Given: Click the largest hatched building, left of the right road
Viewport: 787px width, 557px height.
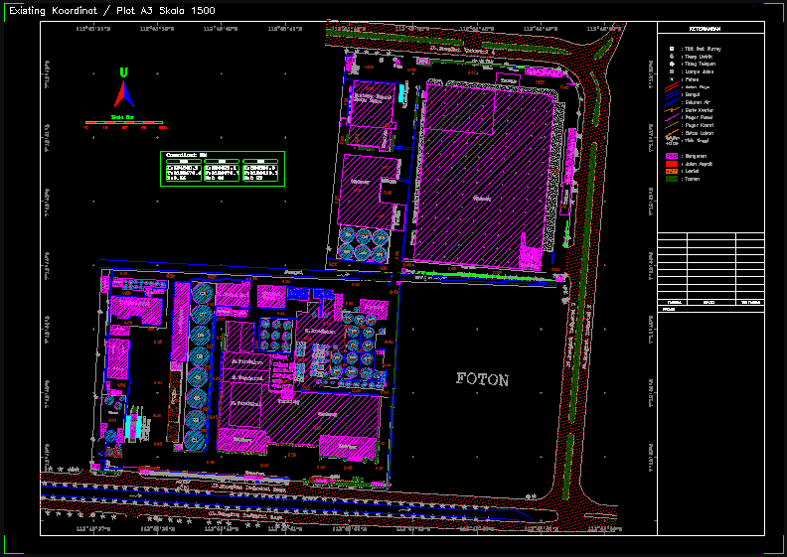Looking at the screenshot, I should coord(483,178).
